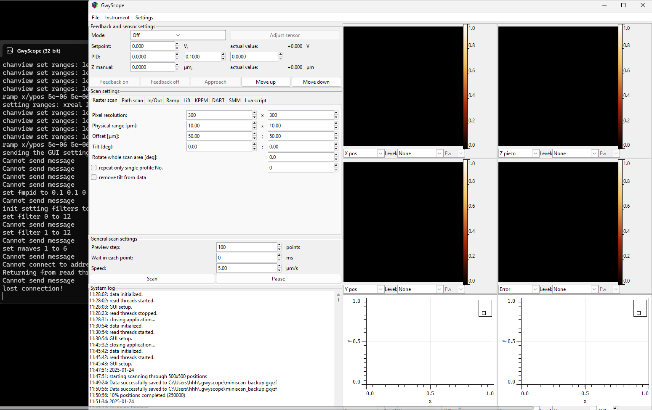Image resolution: width=652 pixels, height=410 pixels.
Task: Enable repeat only single profile checkbox
Action: pyautogui.click(x=94, y=168)
